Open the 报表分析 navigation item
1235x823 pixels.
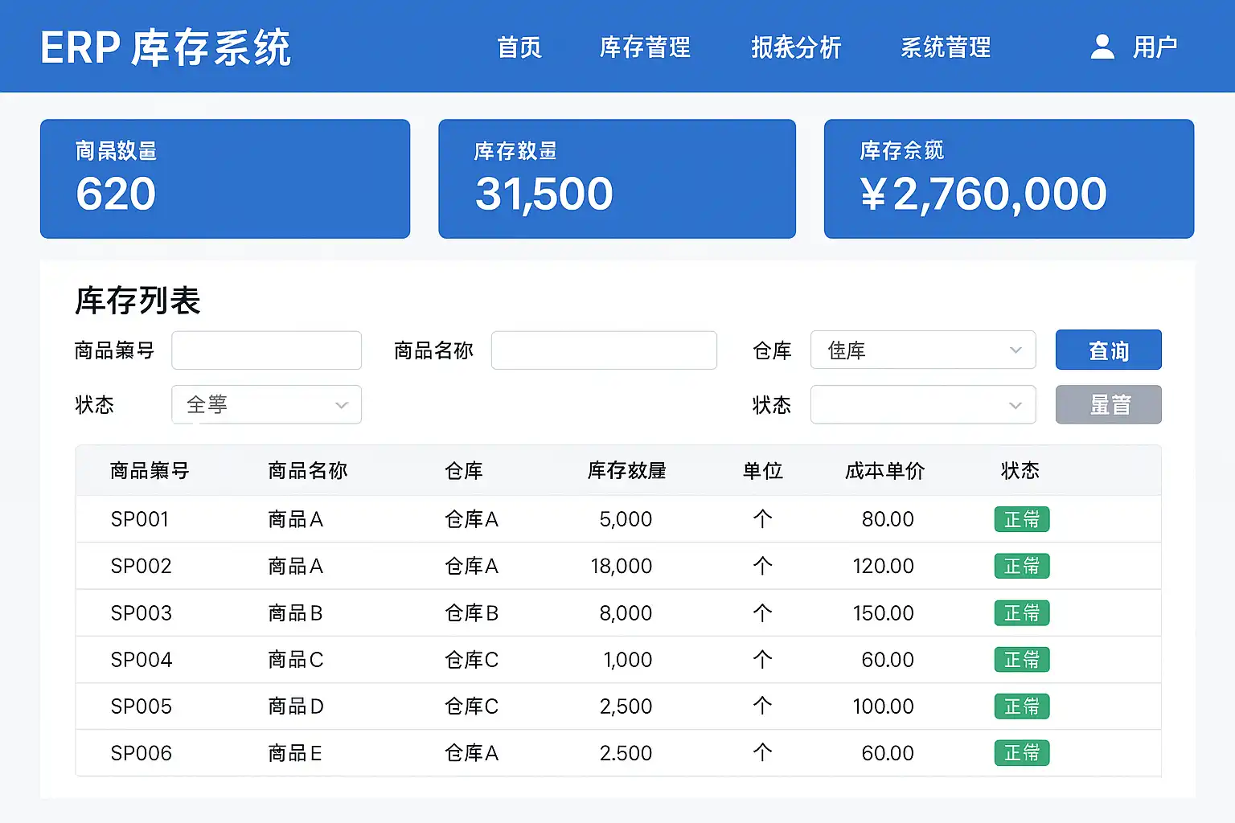click(796, 47)
